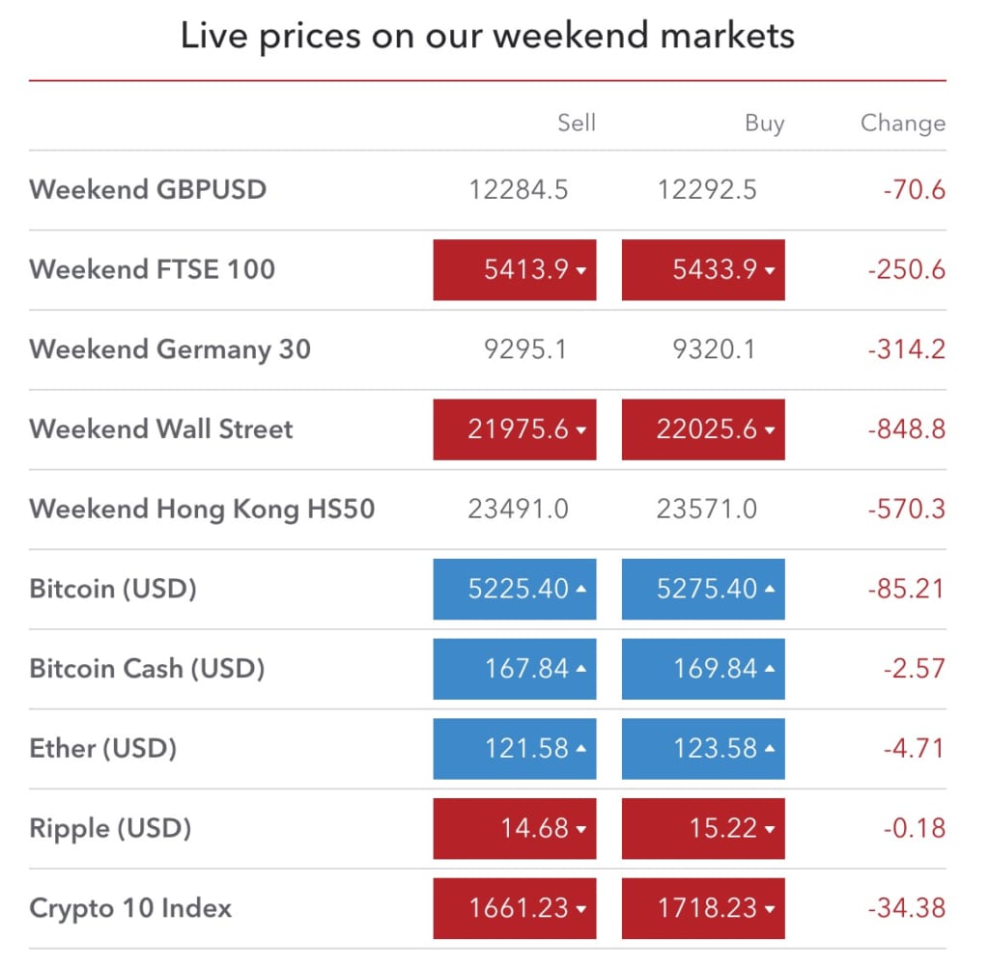Select Ether (USD) sell price 121.58
The width and height of the screenshot is (989, 968).
[514, 749]
